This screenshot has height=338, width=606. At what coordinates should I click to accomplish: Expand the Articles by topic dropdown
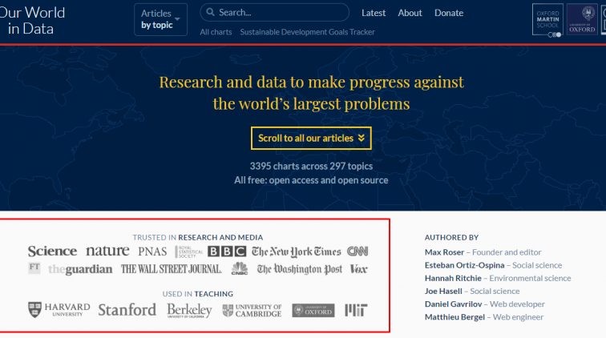(161, 19)
